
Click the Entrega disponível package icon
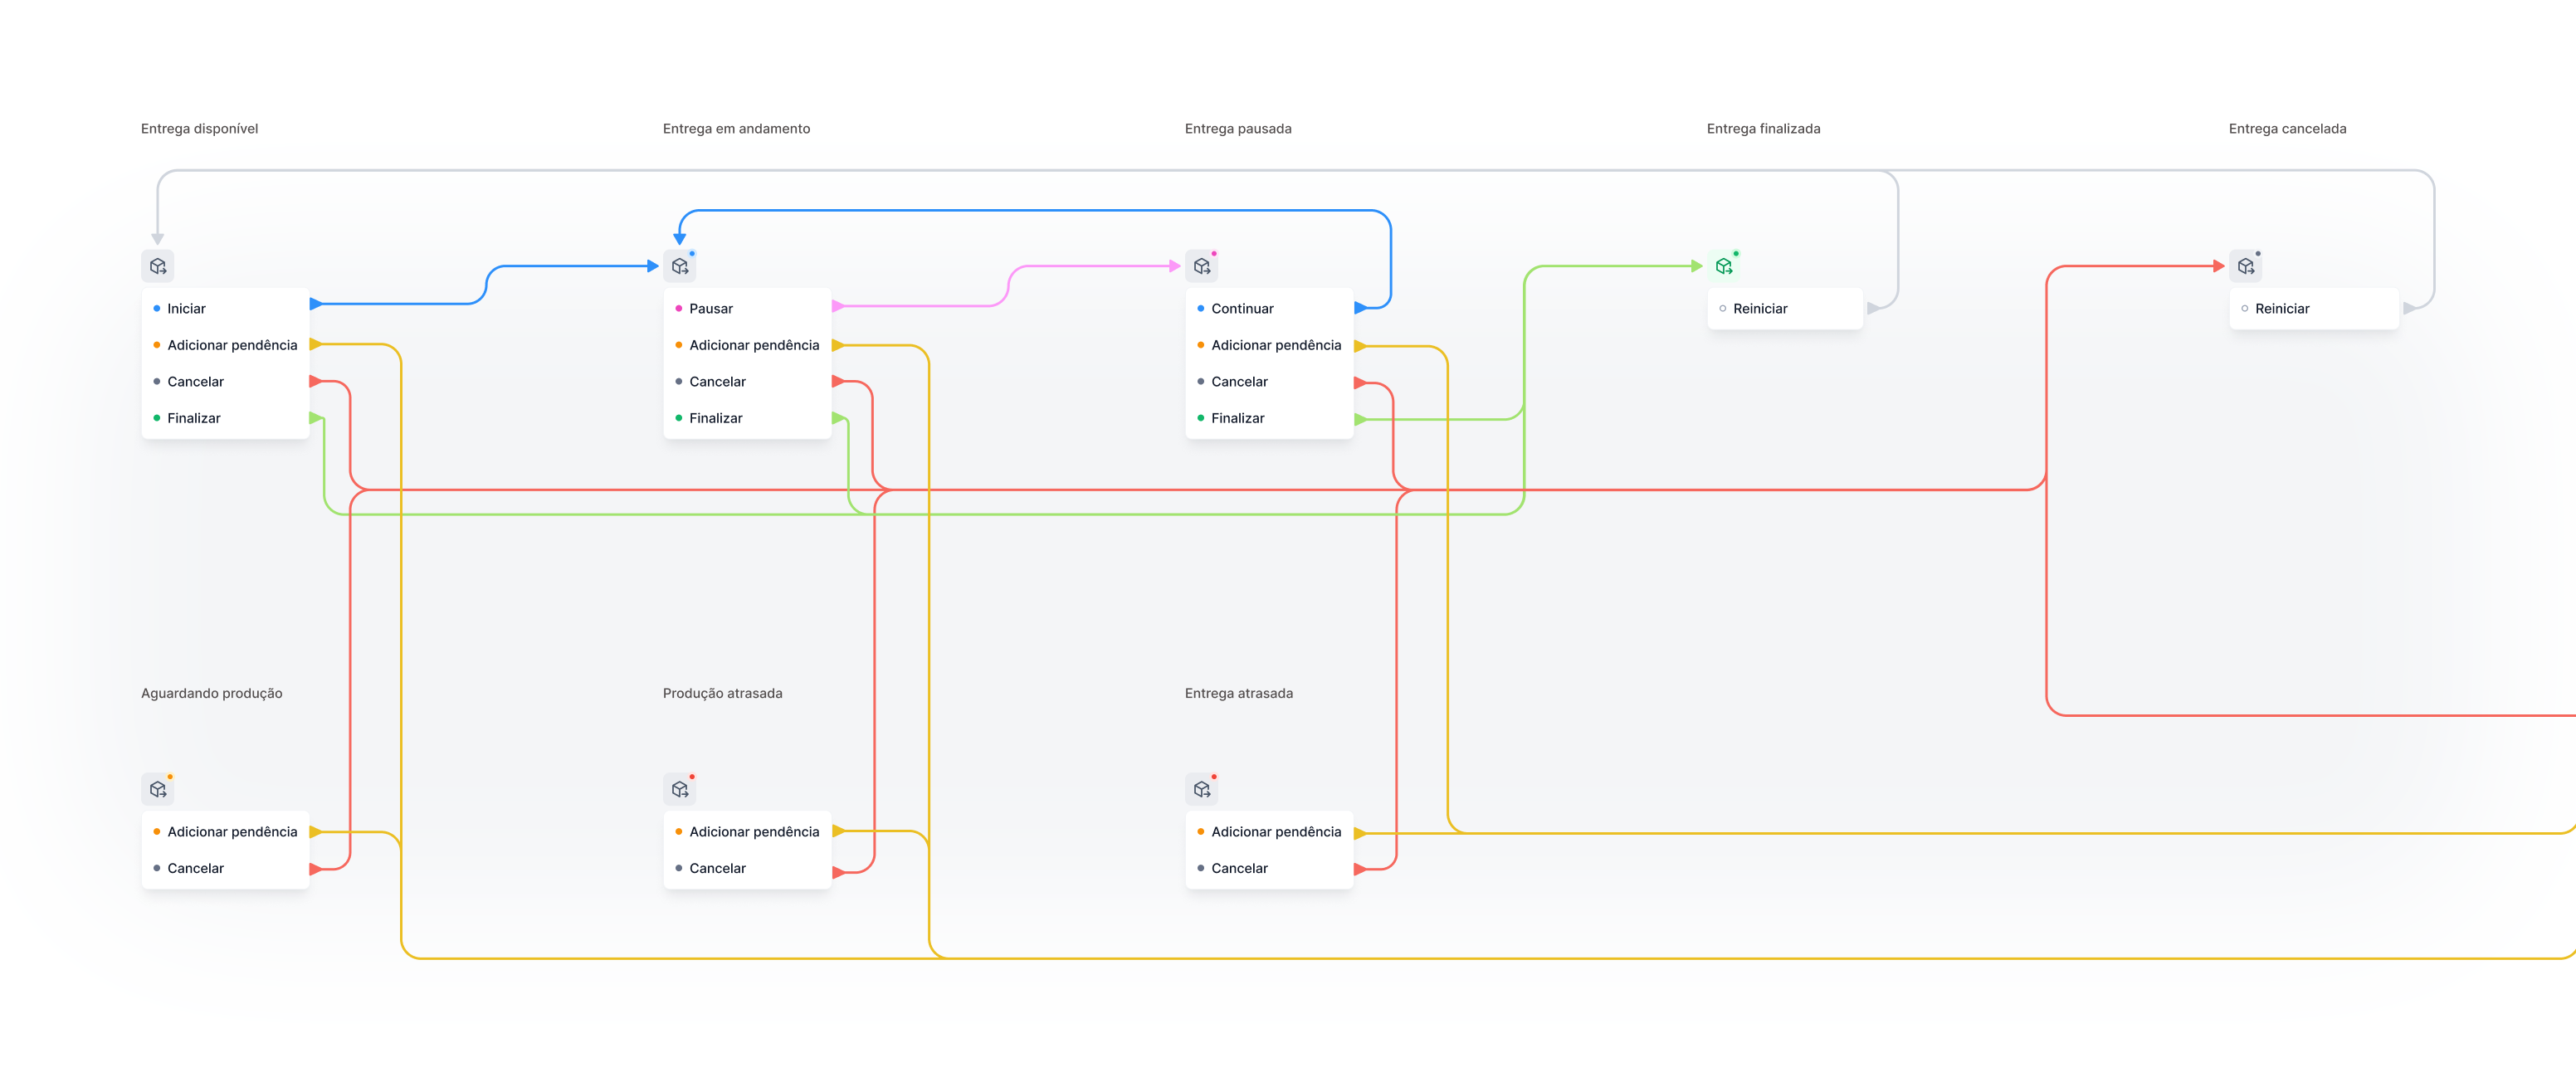(x=158, y=266)
